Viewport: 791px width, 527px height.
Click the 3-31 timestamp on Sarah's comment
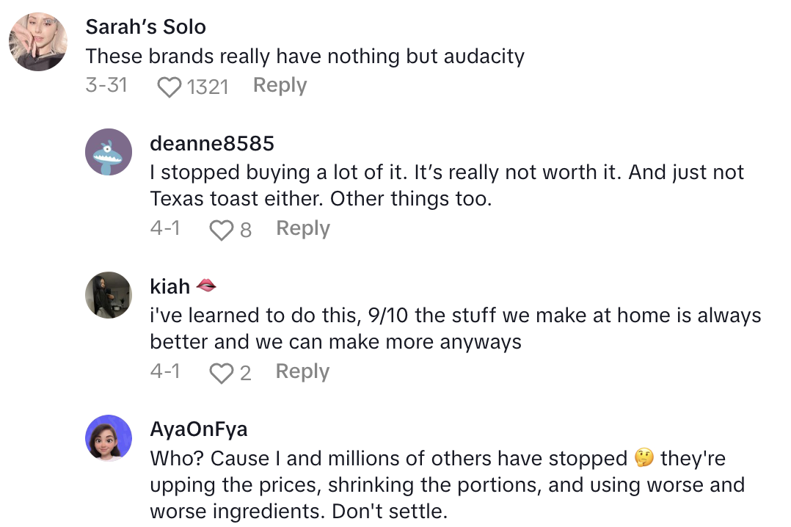[x=106, y=85]
